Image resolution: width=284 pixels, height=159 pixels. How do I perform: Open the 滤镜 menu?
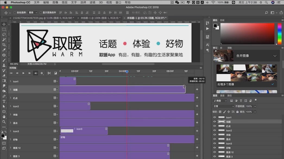(x=92, y=2)
